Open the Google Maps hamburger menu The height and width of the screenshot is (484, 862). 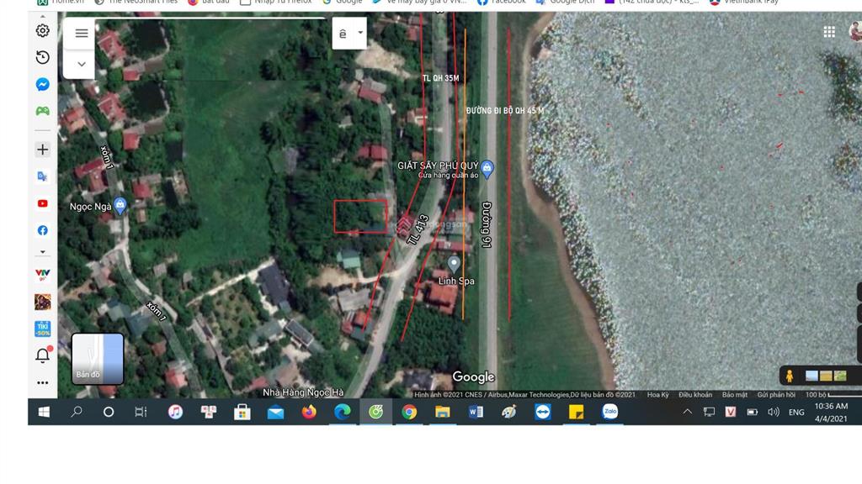point(82,34)
